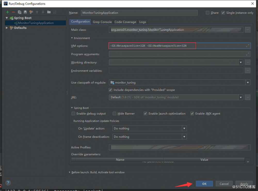The image size is (258, 191).
Task: Copy the selected configuration
Action: pyautogui.click(x=19, y=12)
